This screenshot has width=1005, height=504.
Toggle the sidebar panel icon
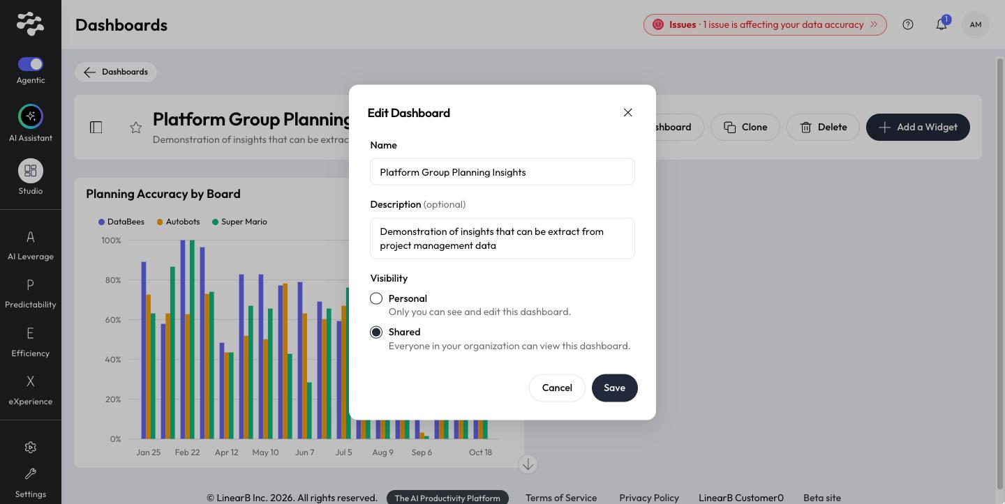point(96,127)
